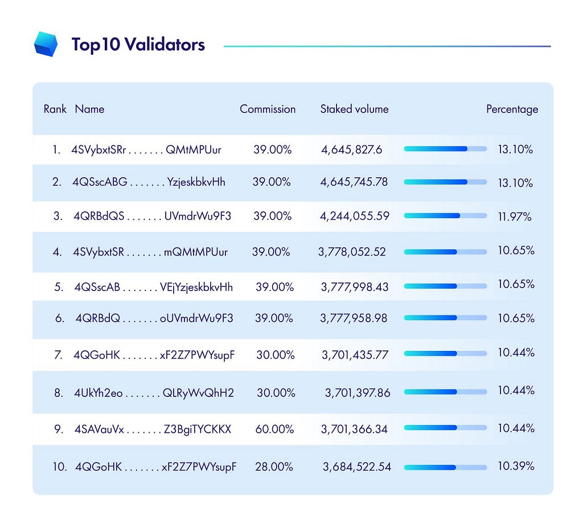Click the Top 10 Validators heading
583x524 pixels.
click(x=138, y=44)
